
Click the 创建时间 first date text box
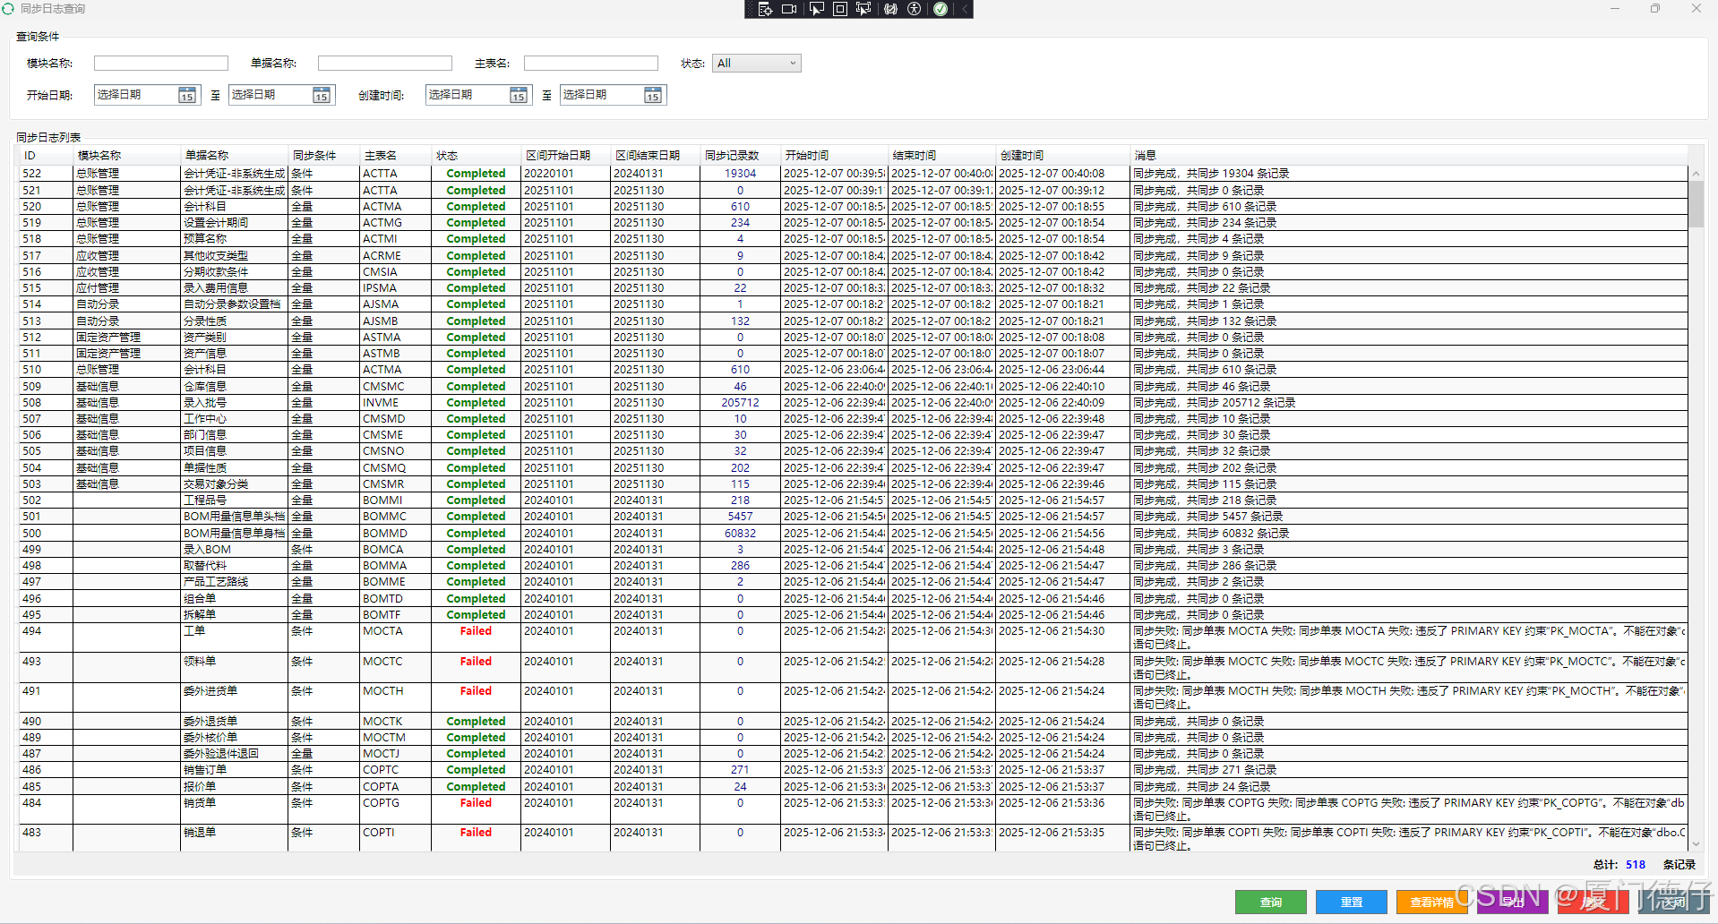click(x=468, y=95)
